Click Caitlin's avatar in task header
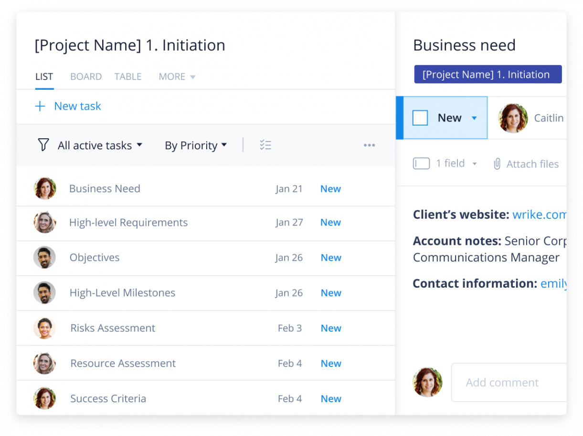Image resolution: width=583 pixels, height=436 pixels. 513,118
